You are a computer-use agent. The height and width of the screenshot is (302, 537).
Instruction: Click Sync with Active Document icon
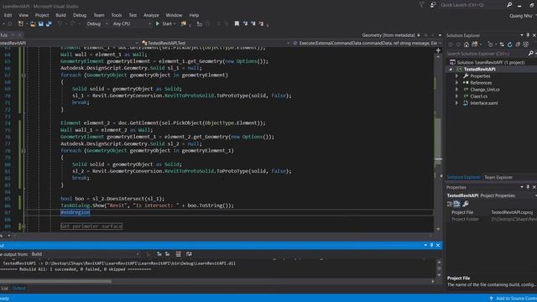(x=502, y=44)
